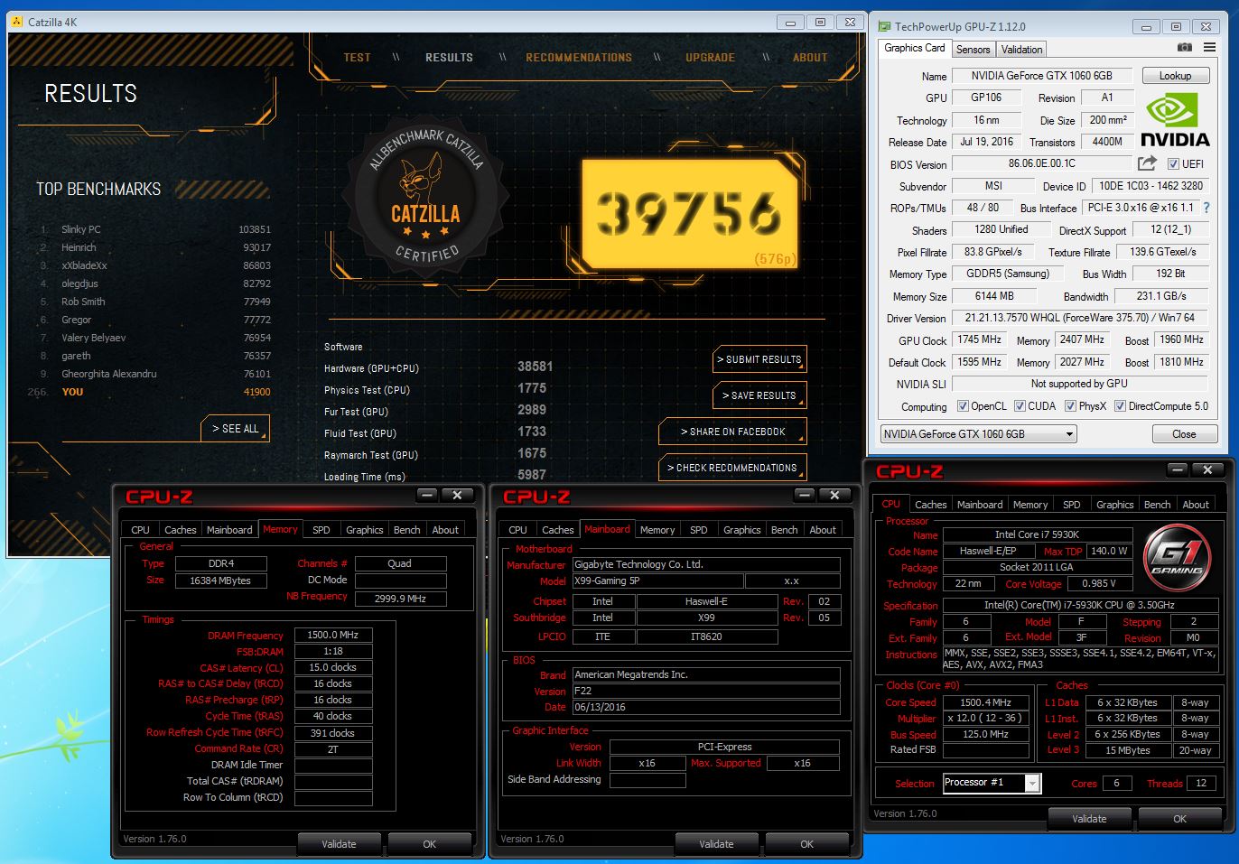The image size is (1239, 864).
Task: Click the Close button in GPU-Z
Action: point(1184,434)
